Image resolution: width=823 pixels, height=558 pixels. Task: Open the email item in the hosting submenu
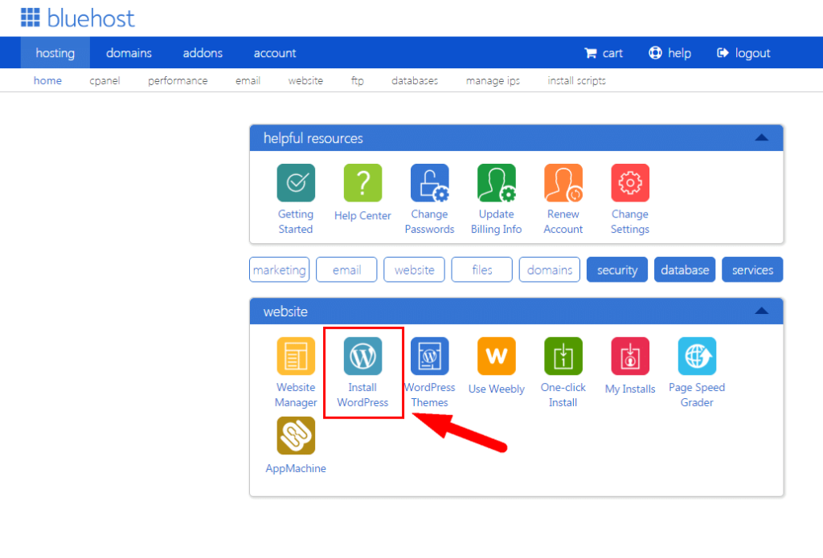[248, 81]
